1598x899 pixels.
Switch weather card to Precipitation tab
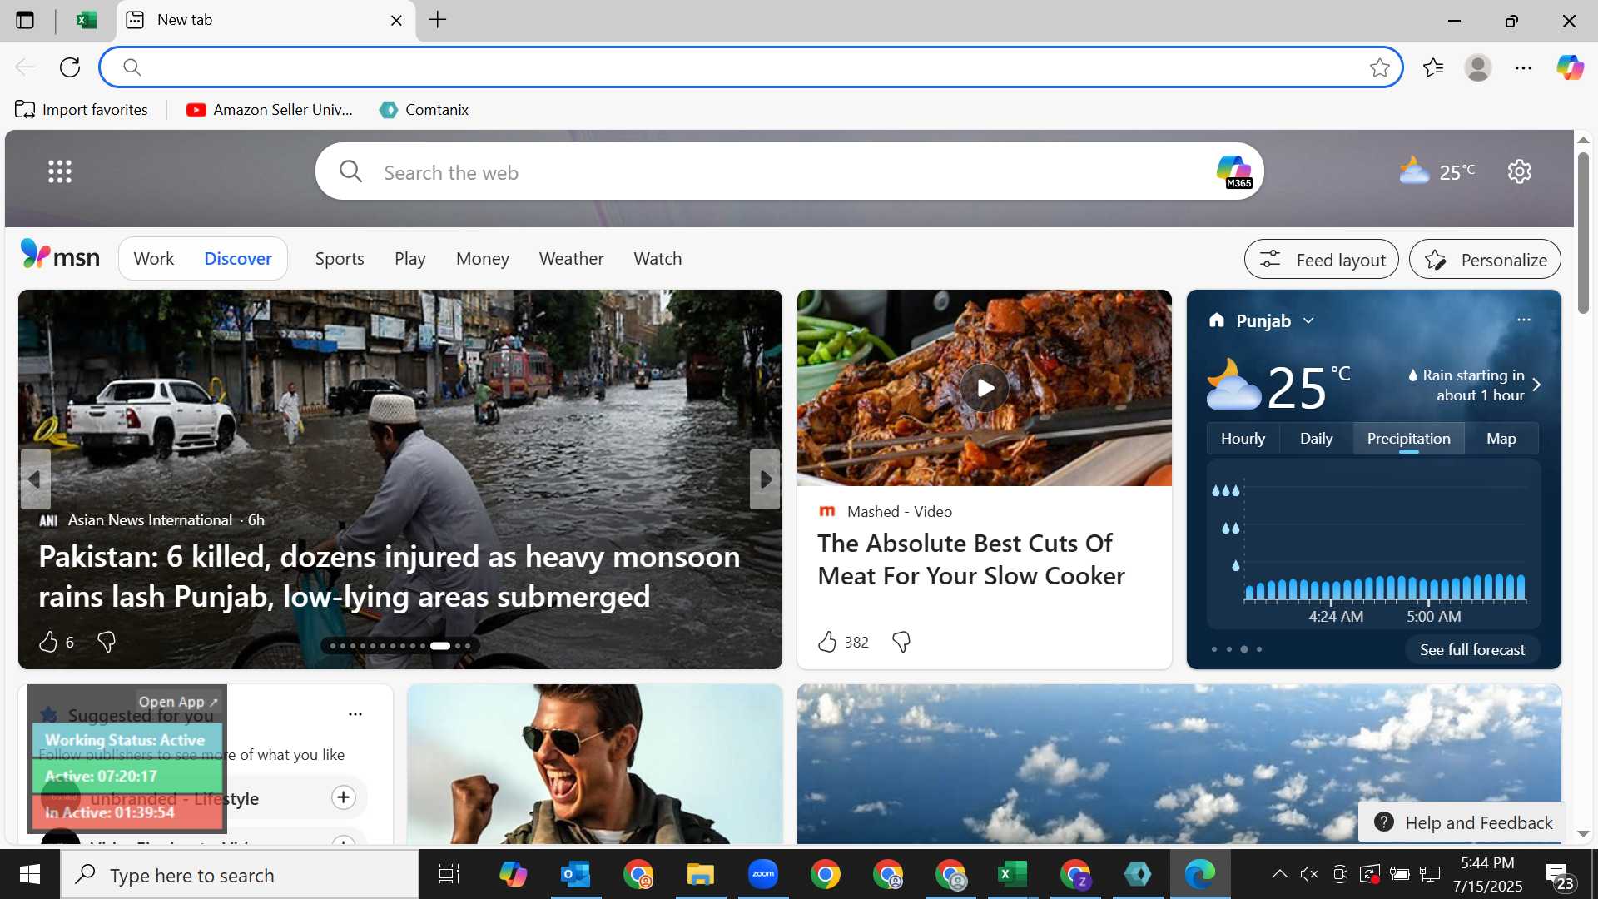point(1408,439)
